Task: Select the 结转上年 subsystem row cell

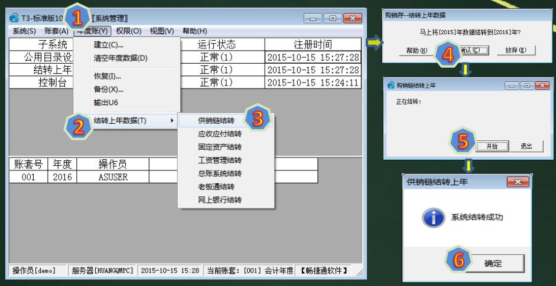Action: click(41, 70)
